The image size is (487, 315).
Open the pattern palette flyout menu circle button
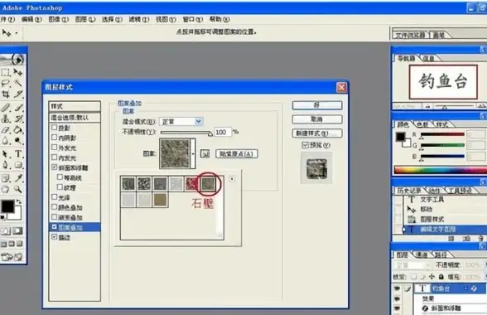[232, 179]
